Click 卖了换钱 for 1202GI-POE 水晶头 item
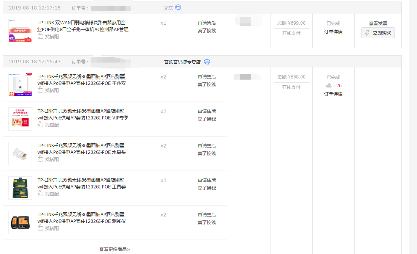This screenshot has width=417, height=254. point(207,154)
